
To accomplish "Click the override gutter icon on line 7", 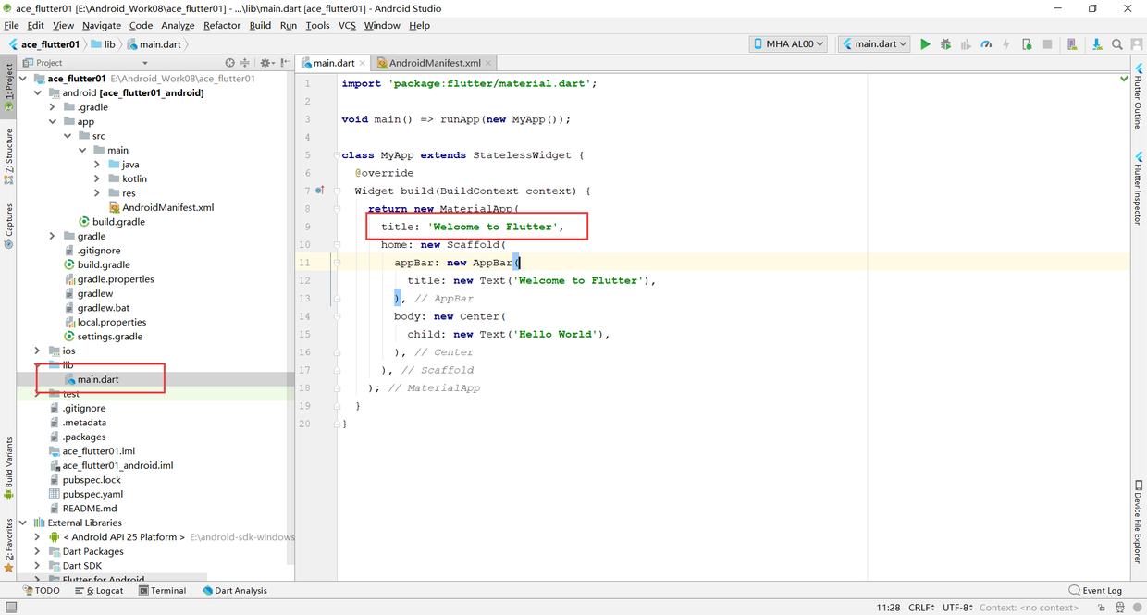I will (x=319, y=191).
